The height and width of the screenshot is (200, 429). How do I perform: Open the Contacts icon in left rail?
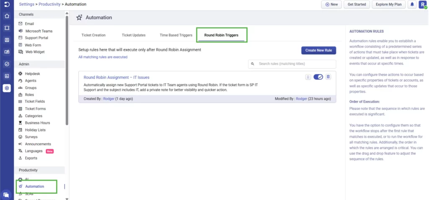(7, 40)
